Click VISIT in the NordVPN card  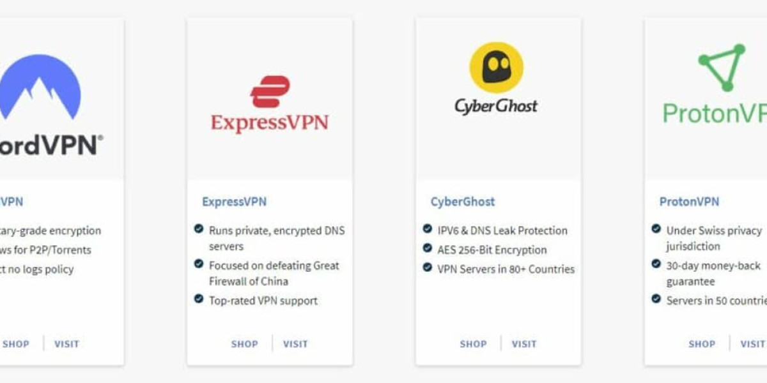pos(66,343)
